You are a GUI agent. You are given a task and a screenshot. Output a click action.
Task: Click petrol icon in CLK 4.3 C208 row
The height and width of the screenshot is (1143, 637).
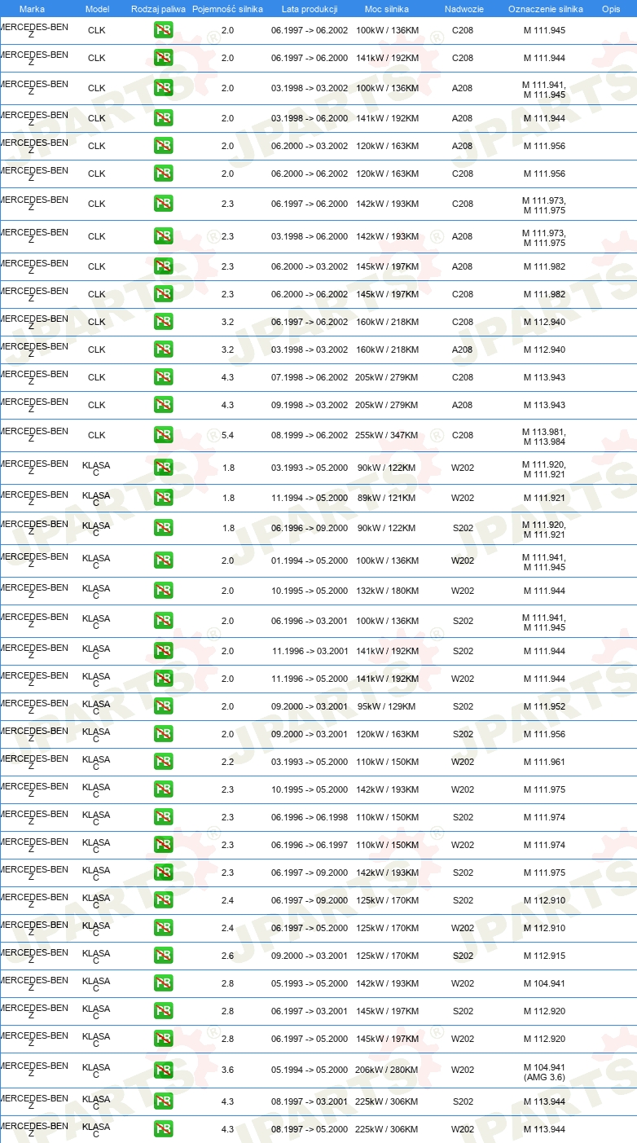click(x=163, y=377)
